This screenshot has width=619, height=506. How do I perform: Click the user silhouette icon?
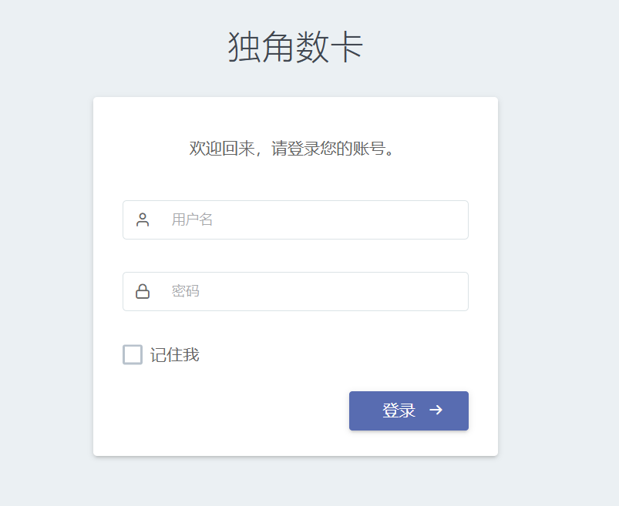[x=143, y=219]
